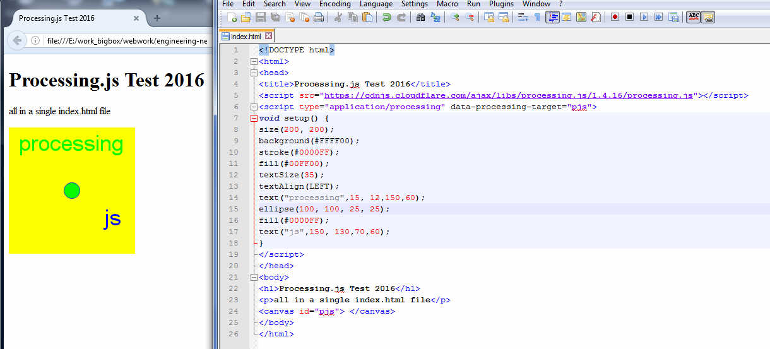Click the Cut scissors icon
770x349 pixels.
pos(338,17)
